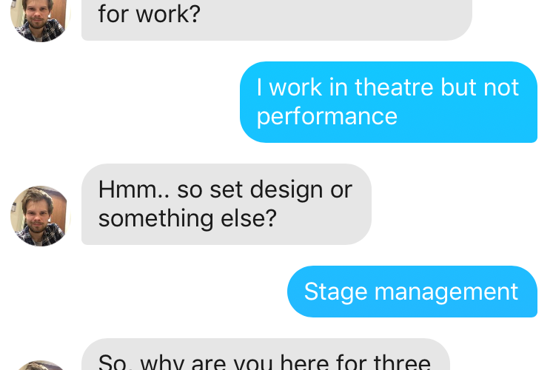Select the gray "for work?" message bubble
The height and width of the screenshot is (370, 553).
coord(275,16)
